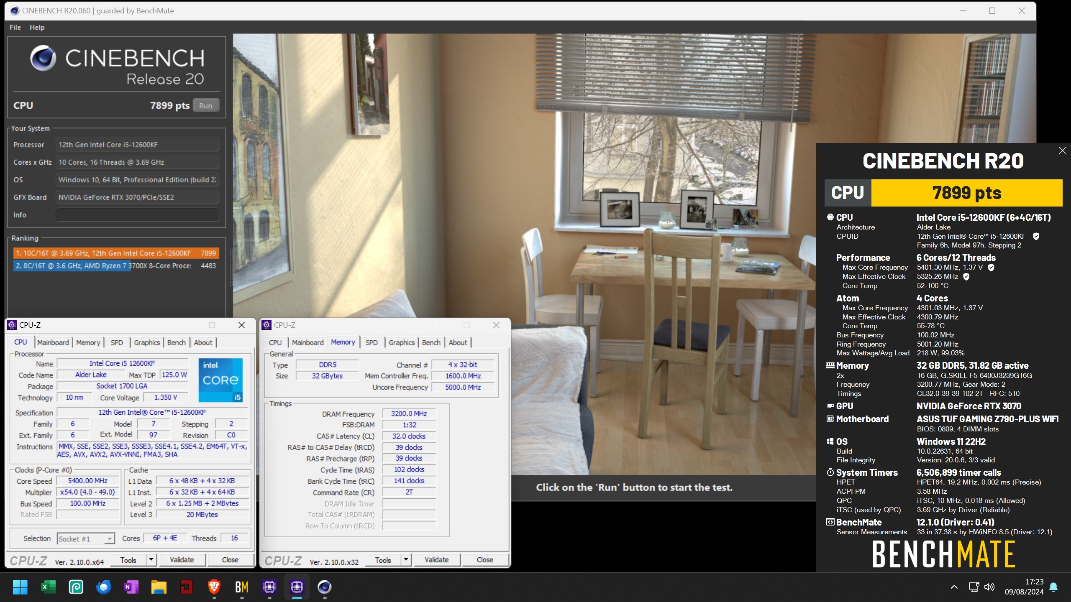
Task: Open Graphics tab in left CPU-Z
Action: (x=147, y=342)
